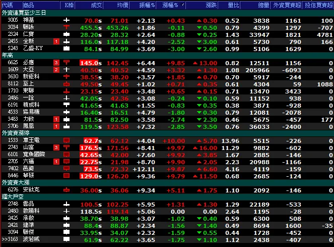Select the 協易機 stock name

pyautogui.click(x=31, y=112)
